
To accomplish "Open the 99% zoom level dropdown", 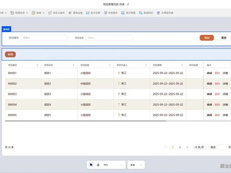I will (113, 165).
